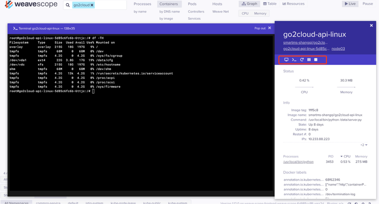Switch to Graph layout mode
This screenshot has width=379, height=204.
(249, 4)
